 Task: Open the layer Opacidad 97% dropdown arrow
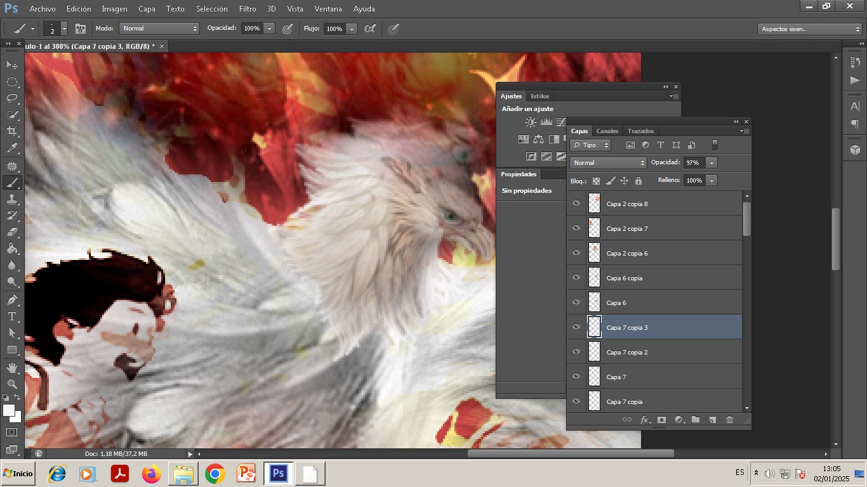coord(711,163)
